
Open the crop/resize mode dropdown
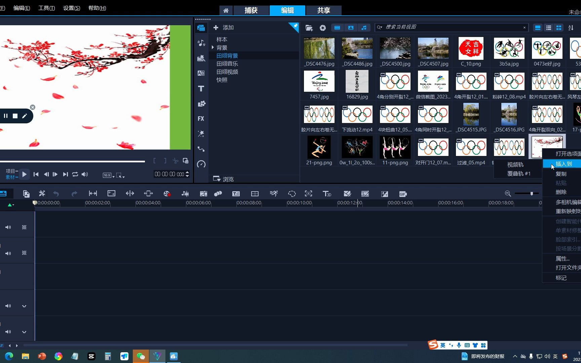click(120, 175)
